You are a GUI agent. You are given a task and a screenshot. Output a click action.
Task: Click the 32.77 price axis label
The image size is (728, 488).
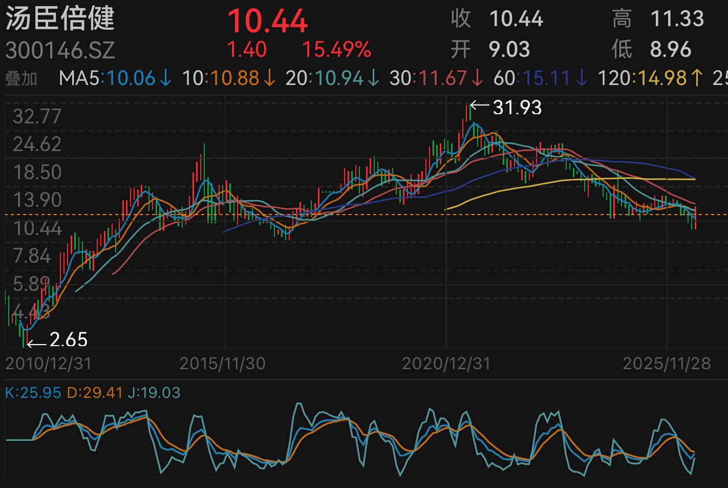(x=37, y=117)
